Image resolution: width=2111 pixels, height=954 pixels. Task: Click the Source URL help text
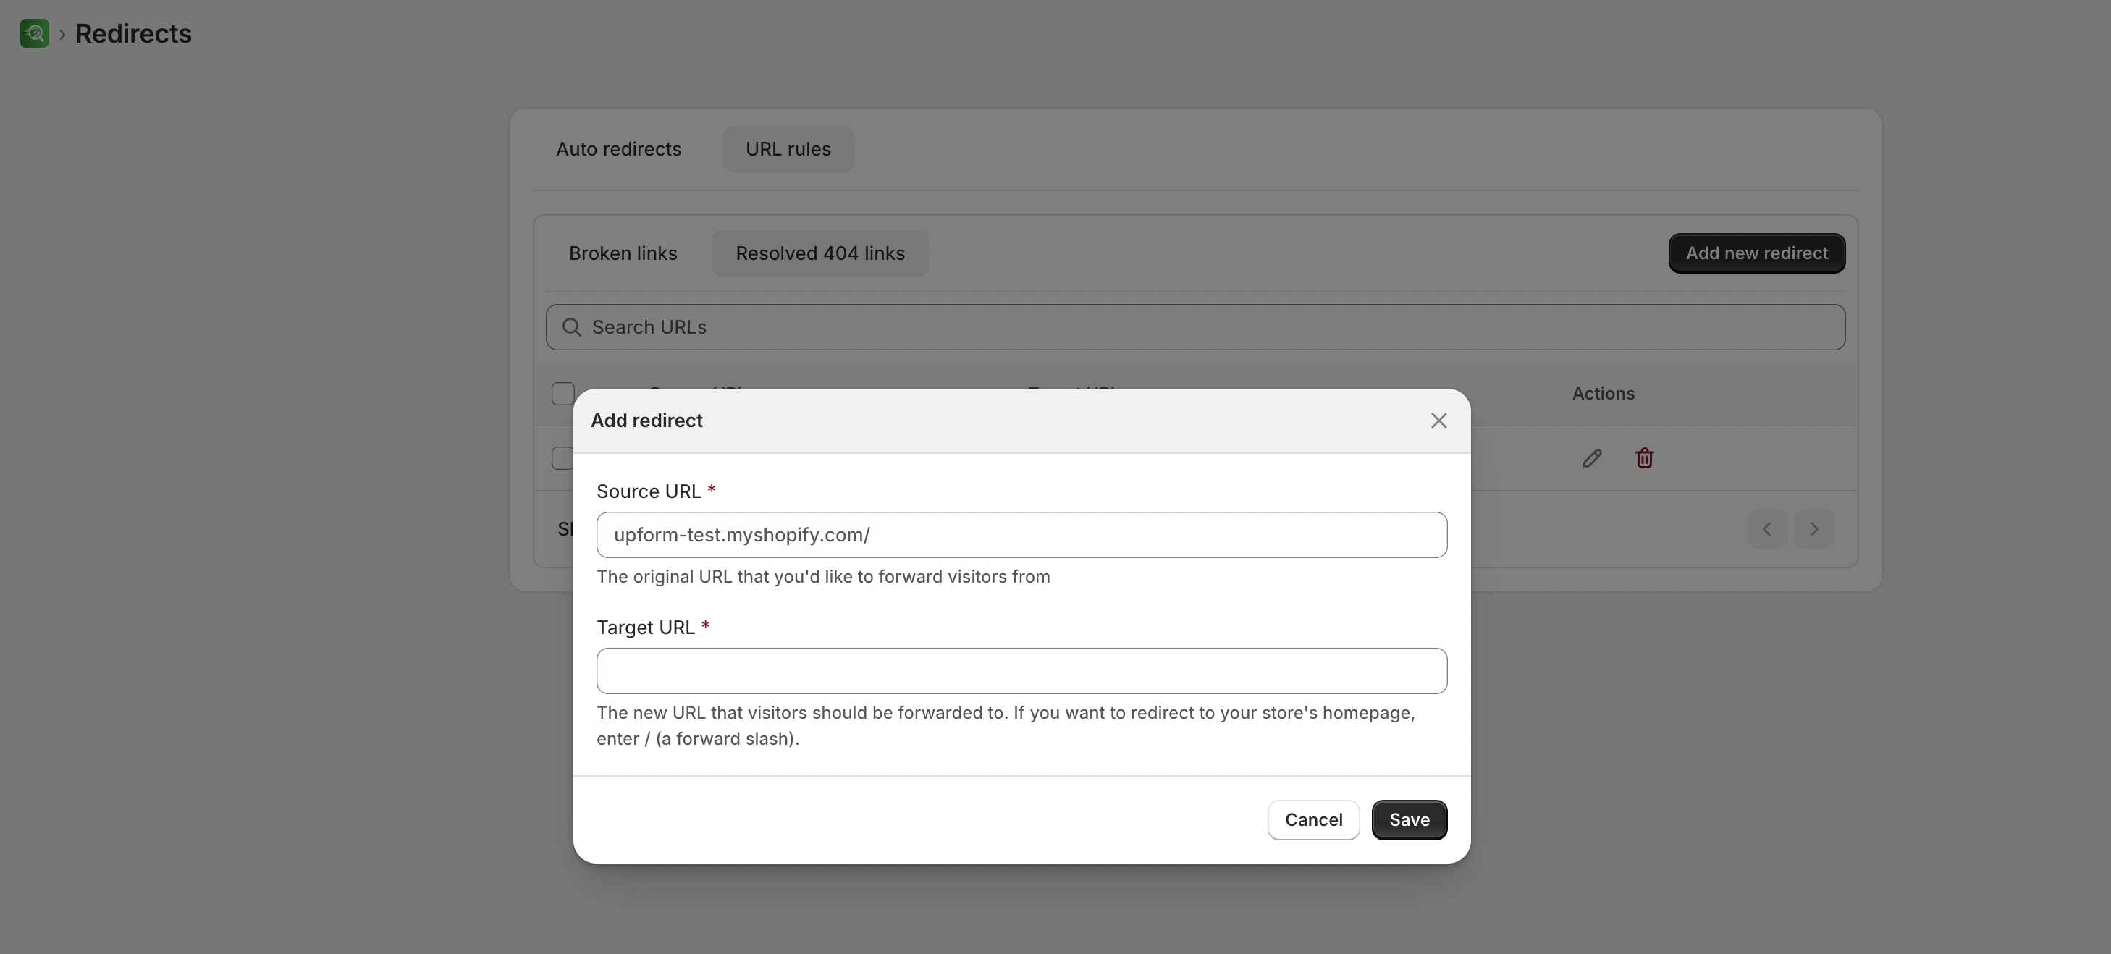pos(823,577)
